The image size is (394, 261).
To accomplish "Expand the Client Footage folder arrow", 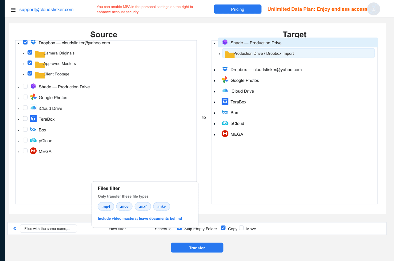I will [23, 74].
